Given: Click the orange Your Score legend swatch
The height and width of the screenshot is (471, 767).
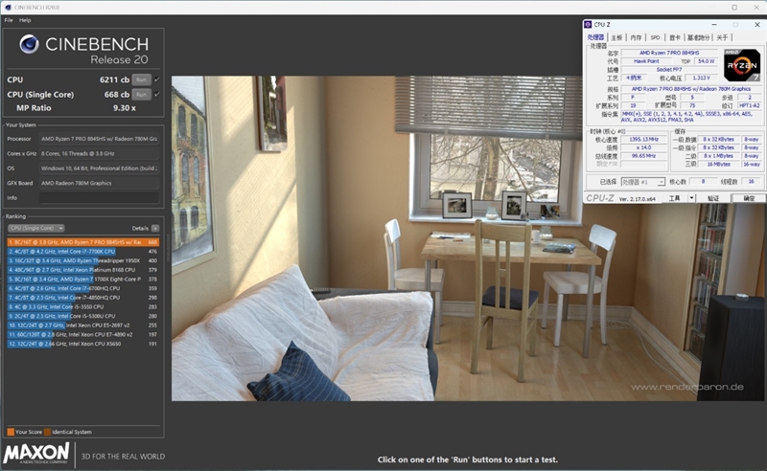Looking at the screenshot, I should click(11, 432).
